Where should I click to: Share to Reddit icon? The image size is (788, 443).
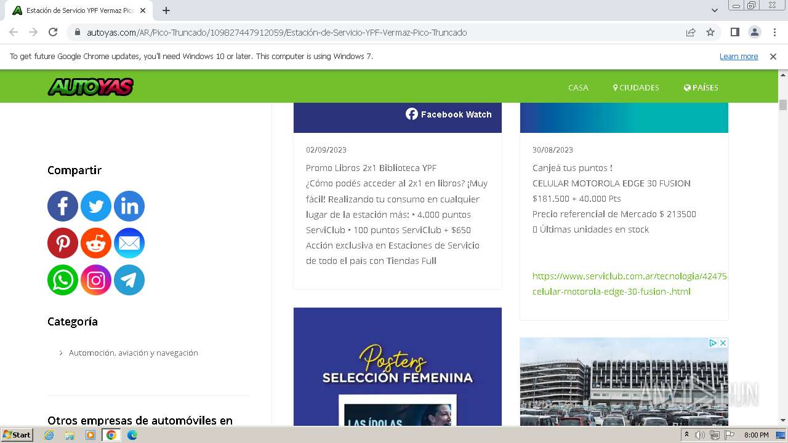(96, 243)
